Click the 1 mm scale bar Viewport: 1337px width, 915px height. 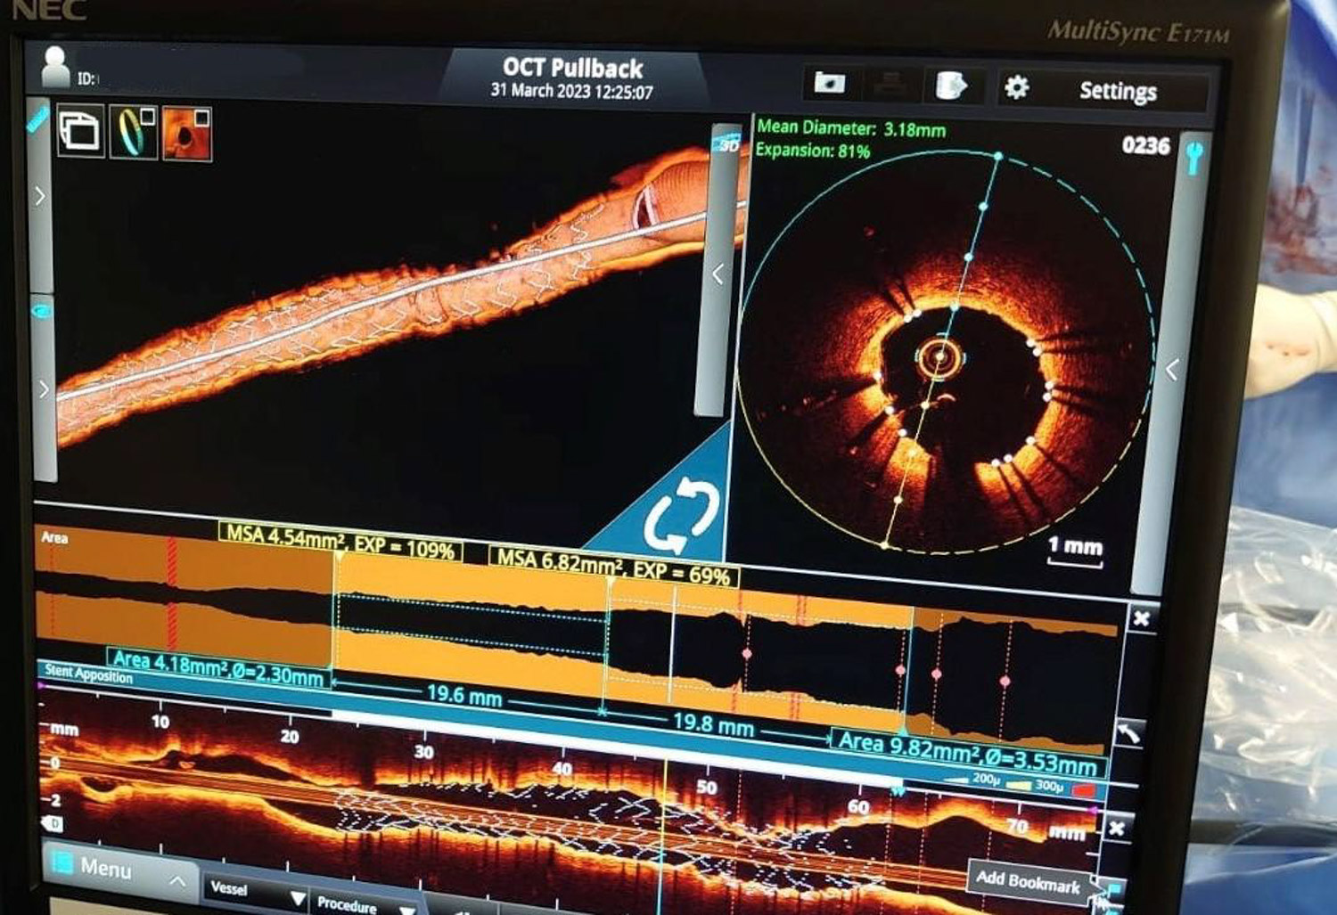(x=1075, y=552)
